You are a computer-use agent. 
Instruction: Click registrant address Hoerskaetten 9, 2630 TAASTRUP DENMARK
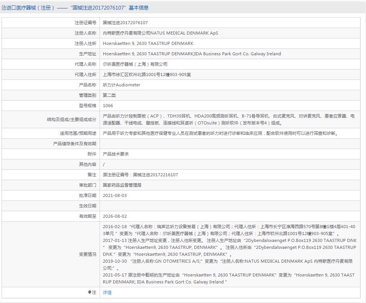pyautogui.click(x=148, y=43)
